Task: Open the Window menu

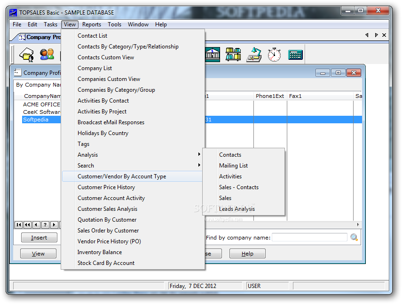Action: pos(138,24)
